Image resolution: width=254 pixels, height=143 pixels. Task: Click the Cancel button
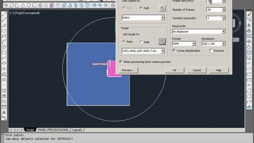[197, 70]
